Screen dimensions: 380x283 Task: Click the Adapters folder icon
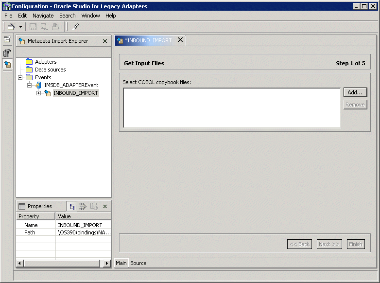click(x=29, y=62)
